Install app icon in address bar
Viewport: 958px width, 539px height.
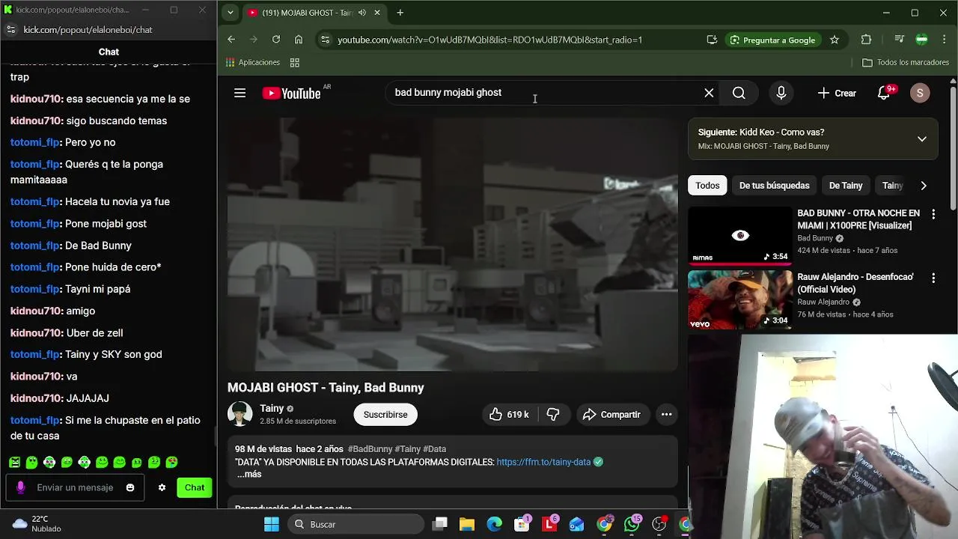[712, 40]
